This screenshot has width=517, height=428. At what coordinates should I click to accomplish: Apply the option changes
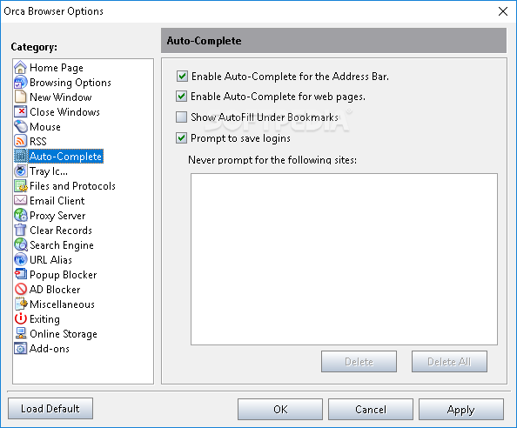click(x=461, y=409)
